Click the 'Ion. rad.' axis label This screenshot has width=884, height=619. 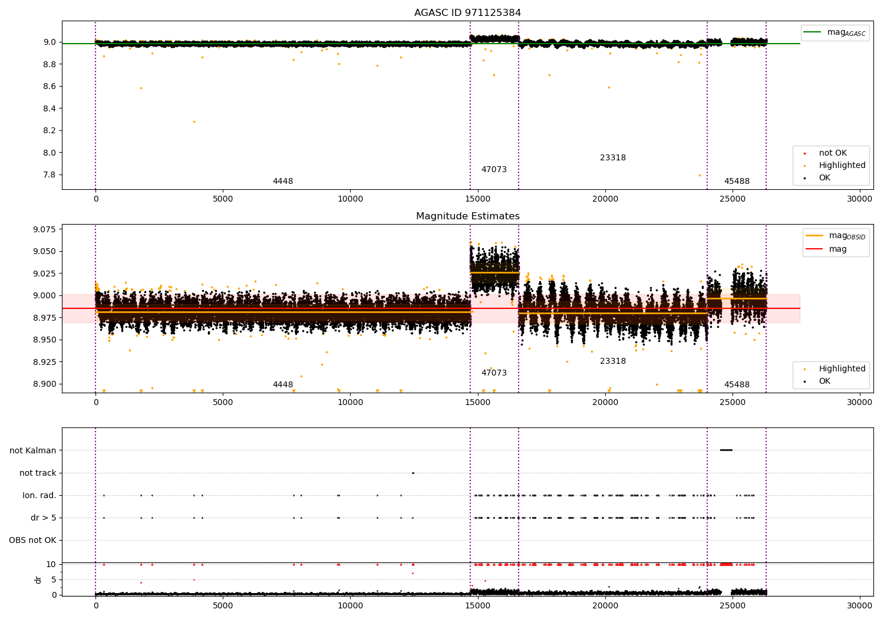39,495
